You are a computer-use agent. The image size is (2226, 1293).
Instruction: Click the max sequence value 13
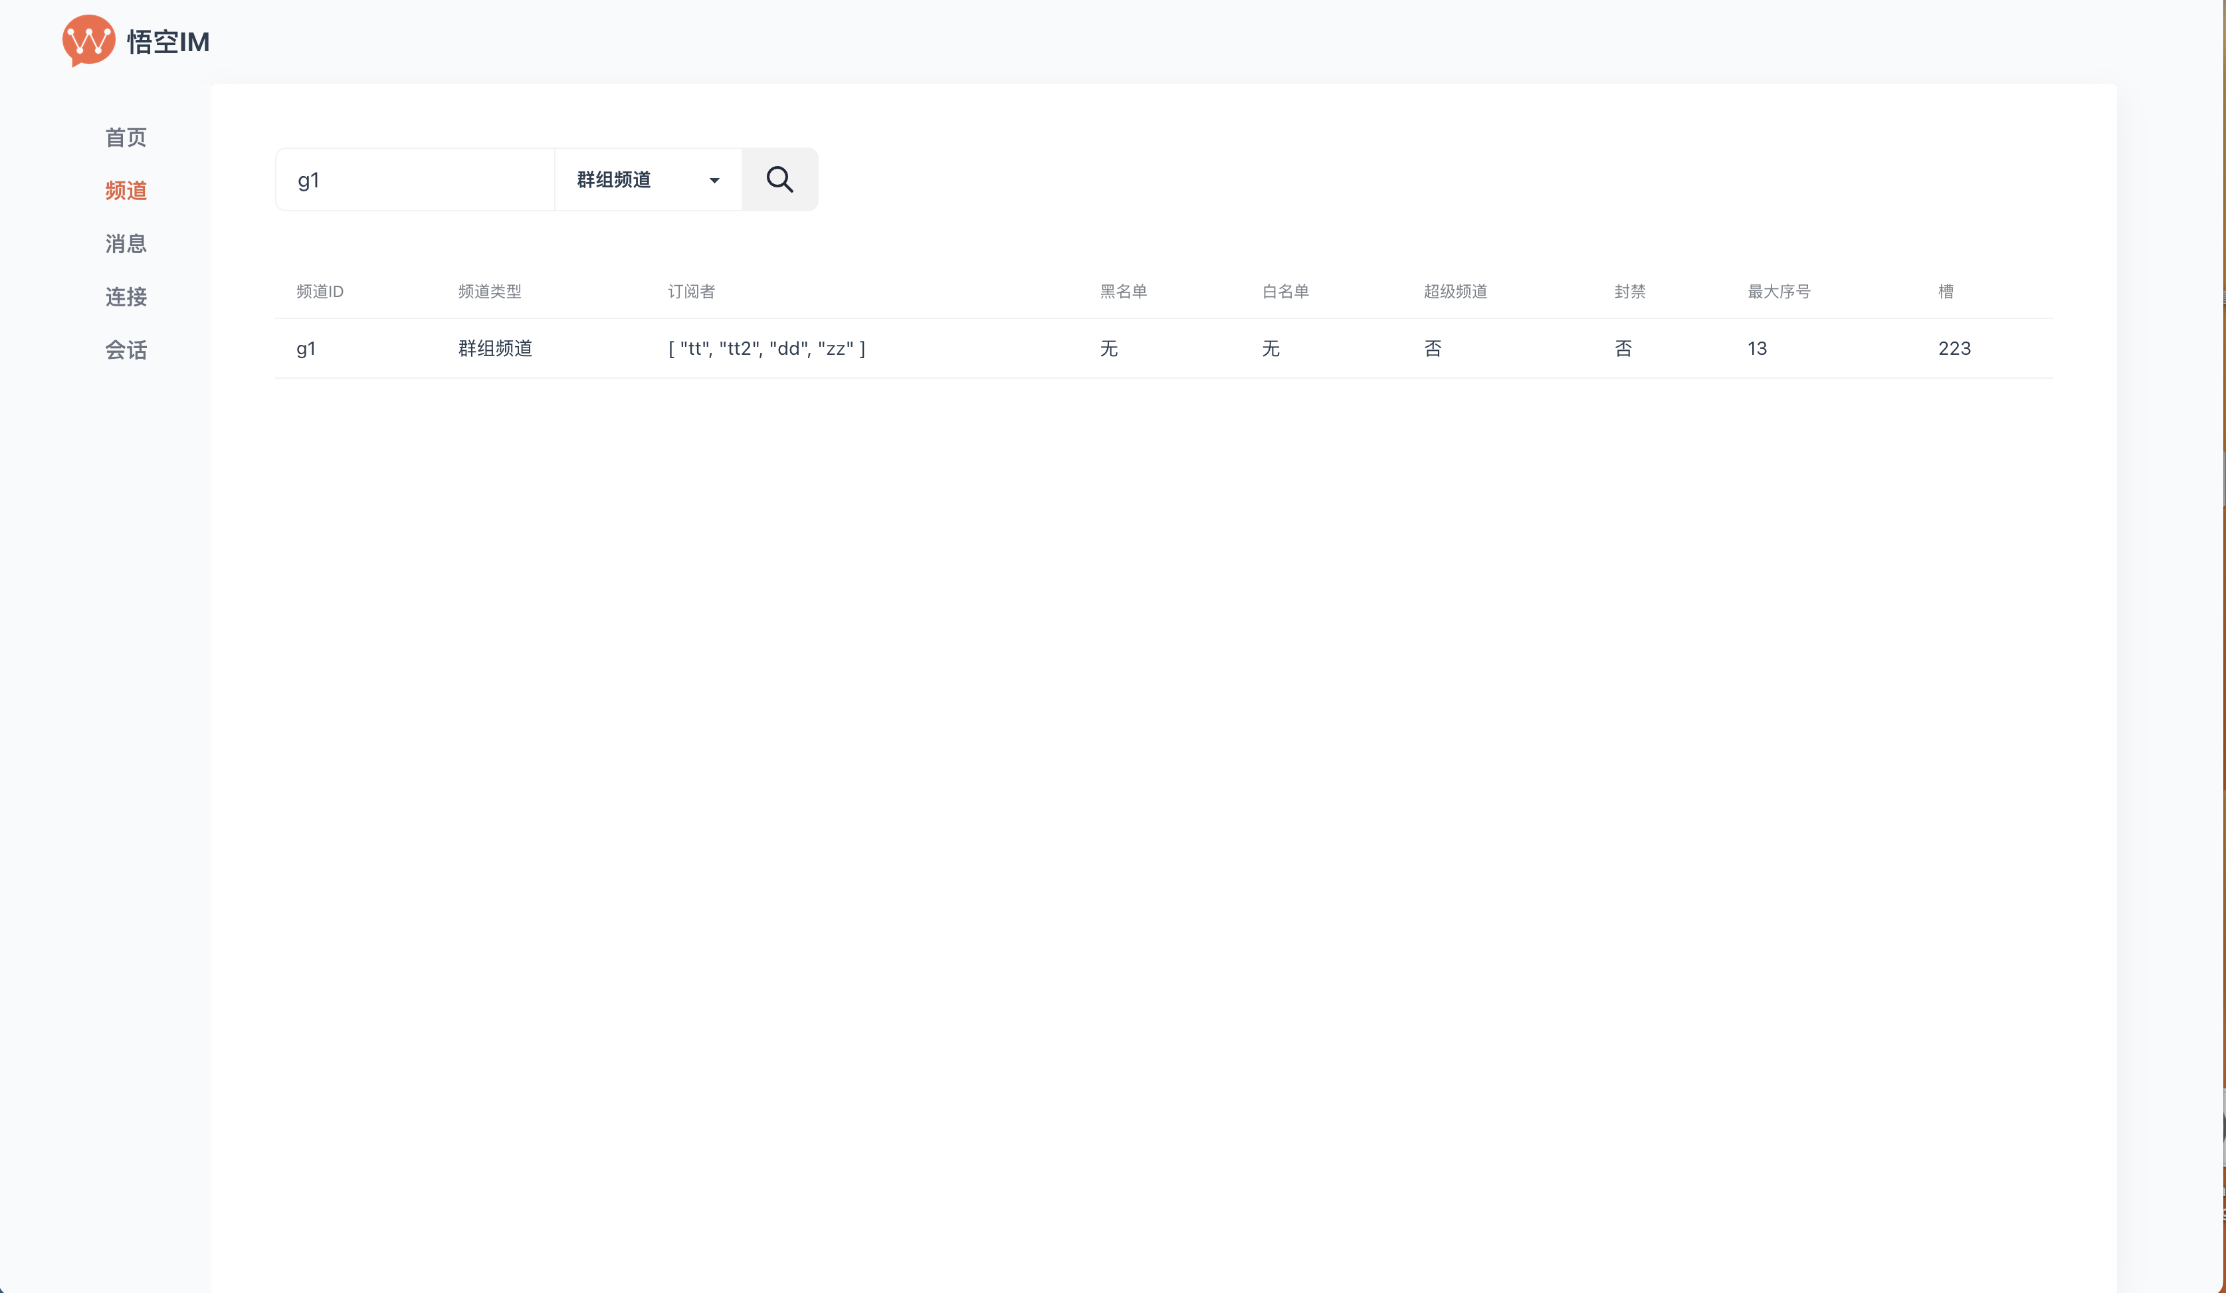[1756, 348]
